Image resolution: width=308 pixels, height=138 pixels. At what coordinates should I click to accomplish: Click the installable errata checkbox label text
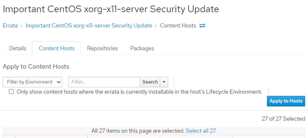139,92
